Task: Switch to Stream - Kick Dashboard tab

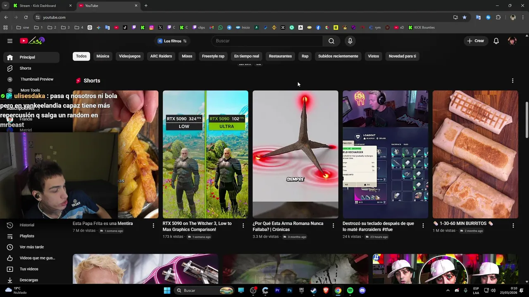Action: pos(41,6)
